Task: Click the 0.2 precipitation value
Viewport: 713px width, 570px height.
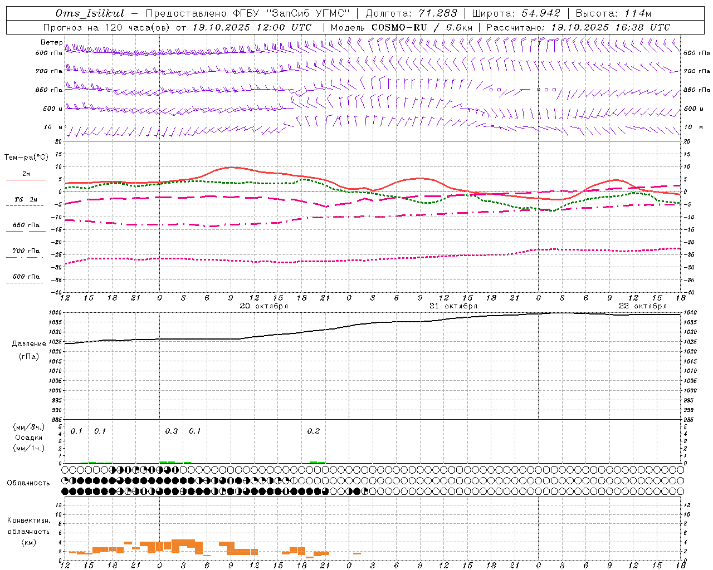Action: 314,431
